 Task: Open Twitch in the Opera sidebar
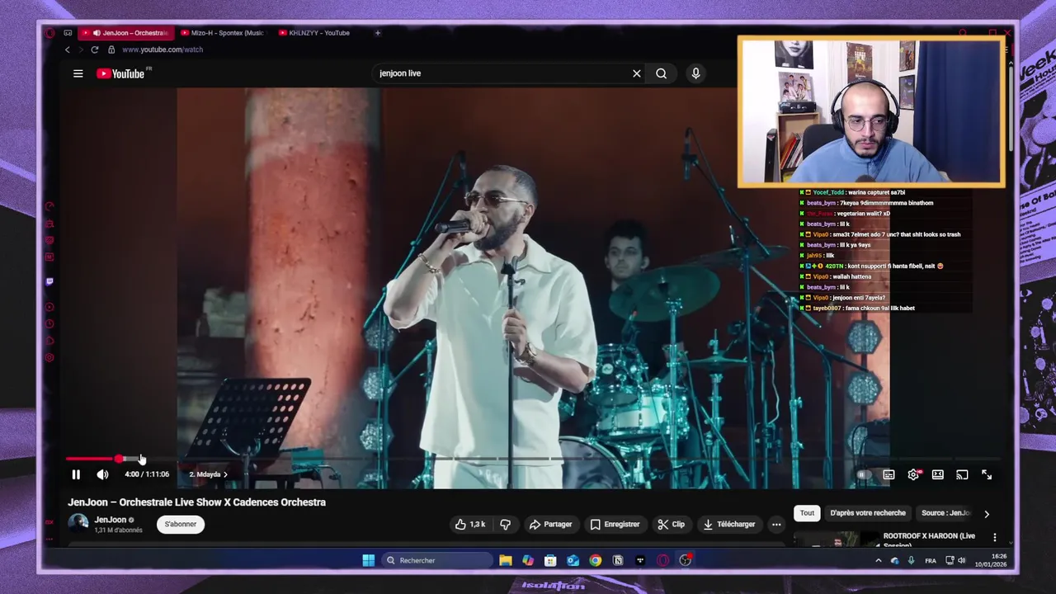(49, 281)
